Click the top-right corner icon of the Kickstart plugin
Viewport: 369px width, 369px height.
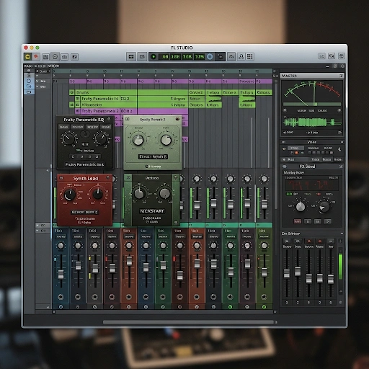(x=176, y=177)
